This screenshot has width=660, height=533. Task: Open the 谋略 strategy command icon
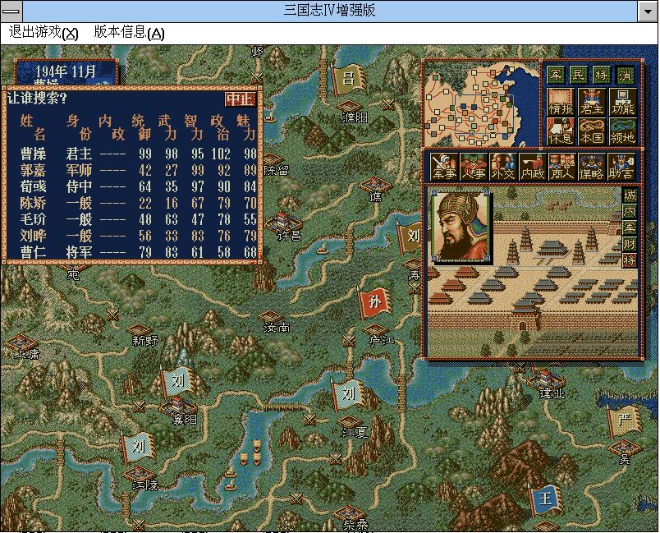pos(591,166)
